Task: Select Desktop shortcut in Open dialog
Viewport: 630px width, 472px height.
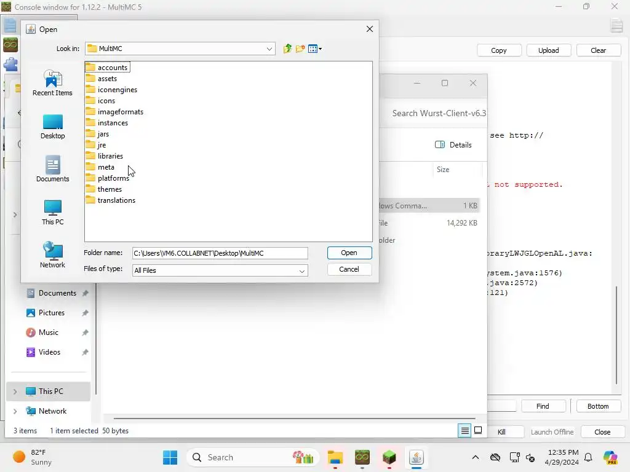Action: point(53,127)
